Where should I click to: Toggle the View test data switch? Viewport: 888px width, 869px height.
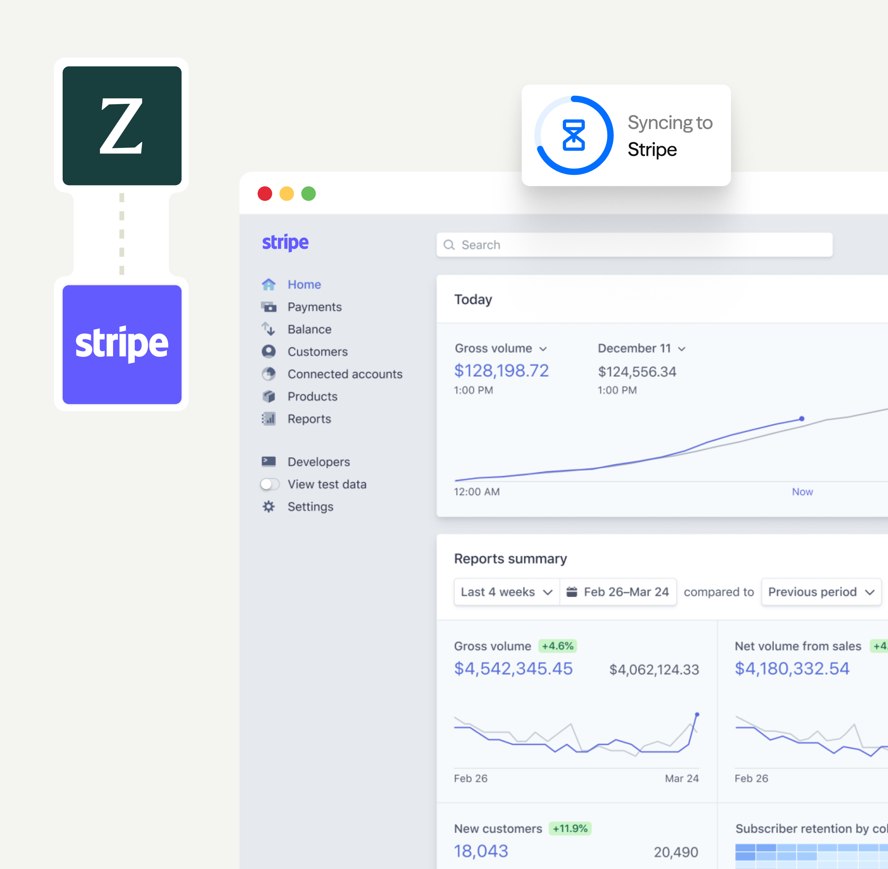coord(269,484)
